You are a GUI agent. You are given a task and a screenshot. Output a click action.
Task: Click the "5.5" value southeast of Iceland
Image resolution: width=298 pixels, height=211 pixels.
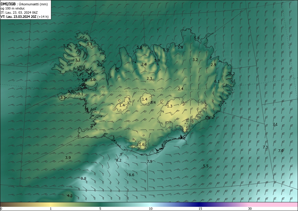coord(206,166)
